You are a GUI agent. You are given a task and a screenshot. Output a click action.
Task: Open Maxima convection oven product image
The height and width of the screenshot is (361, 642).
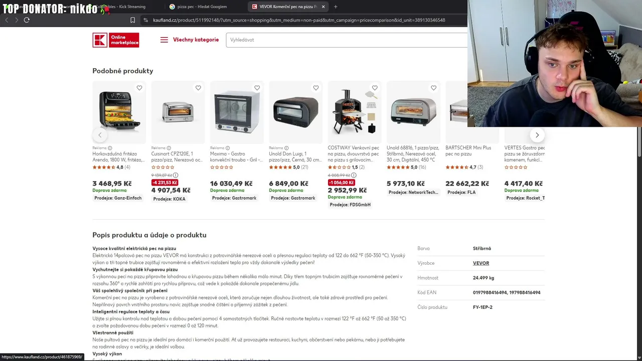click(x=236, y=112)
